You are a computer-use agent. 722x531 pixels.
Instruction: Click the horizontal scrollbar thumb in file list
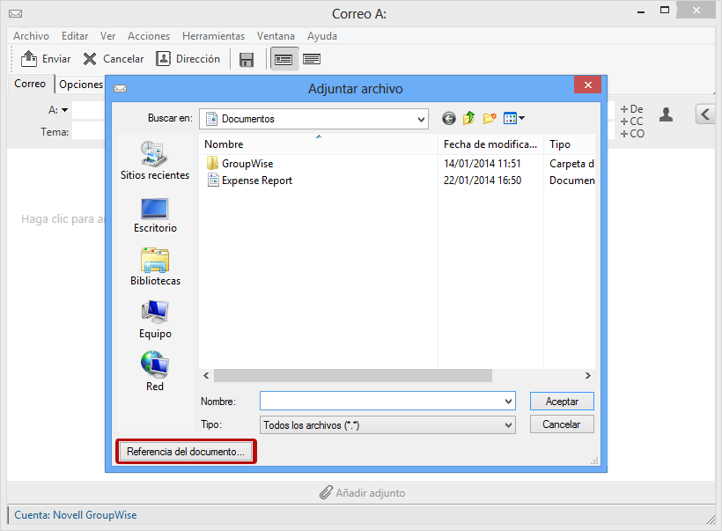(353, 376)
